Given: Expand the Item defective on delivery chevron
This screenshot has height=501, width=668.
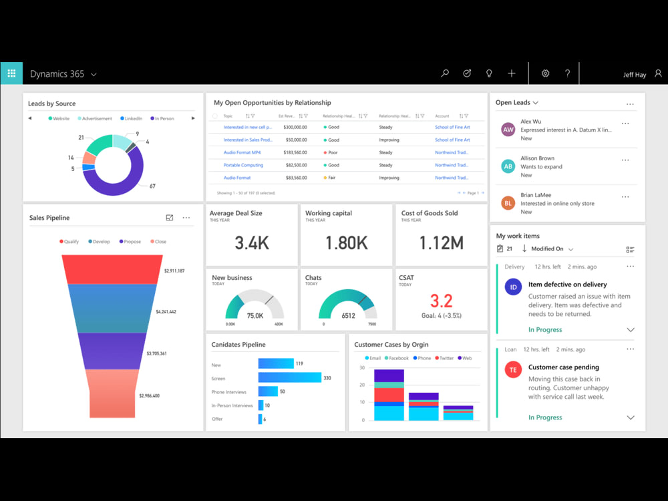Looking at the screenshot, I should click(x=631, y=330).
